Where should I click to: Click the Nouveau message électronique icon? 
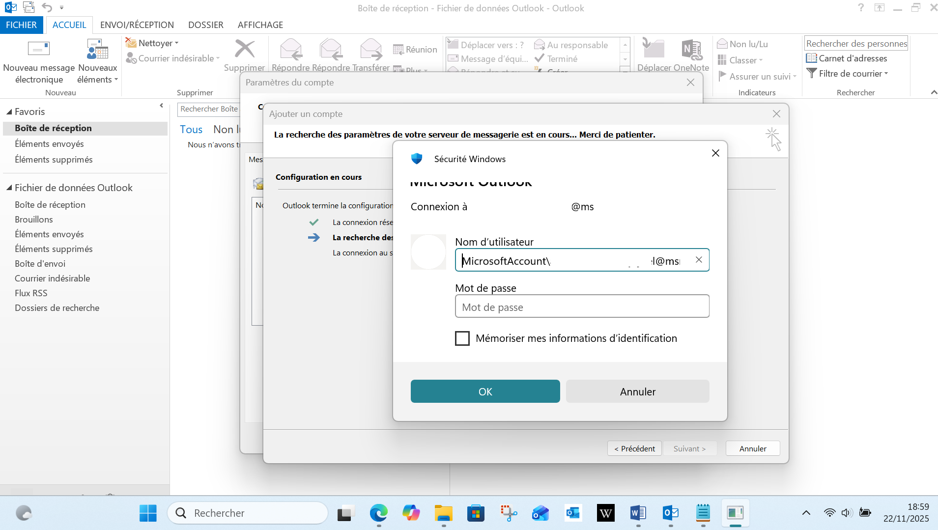click(39, 49)
